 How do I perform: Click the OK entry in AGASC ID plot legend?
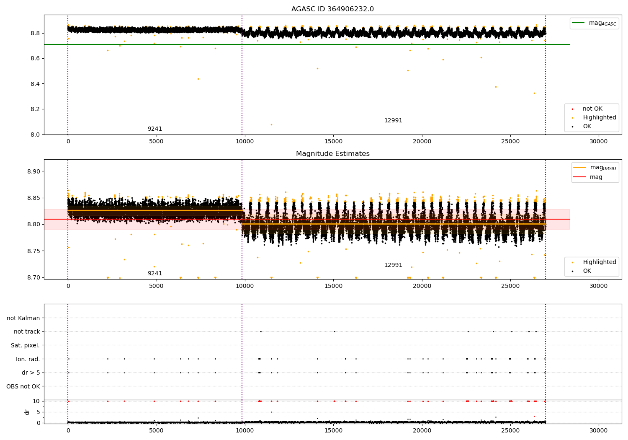pyautogui.click(x=582, y=127)
